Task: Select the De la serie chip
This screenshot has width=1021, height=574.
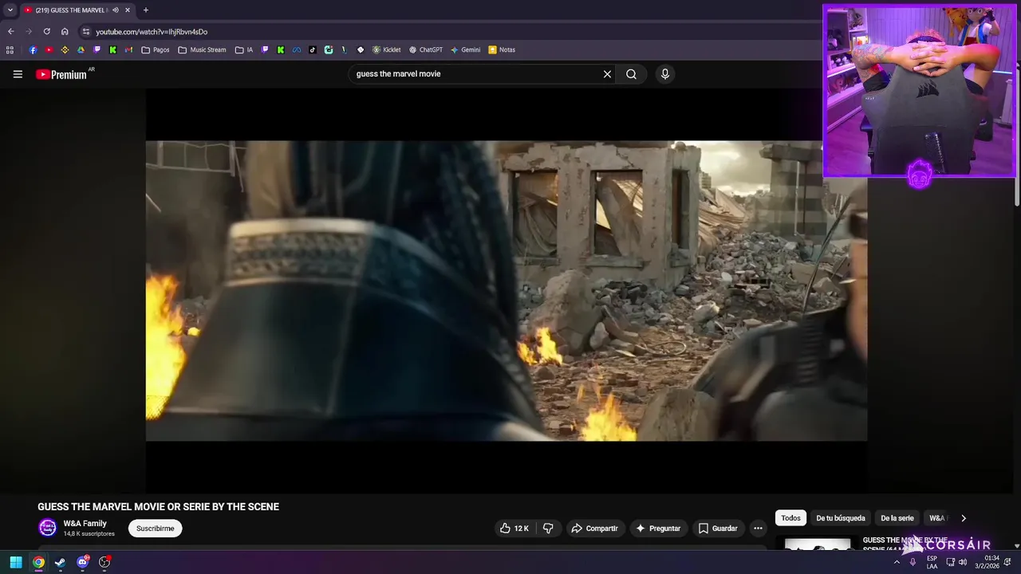Action: tap(897, 518)
